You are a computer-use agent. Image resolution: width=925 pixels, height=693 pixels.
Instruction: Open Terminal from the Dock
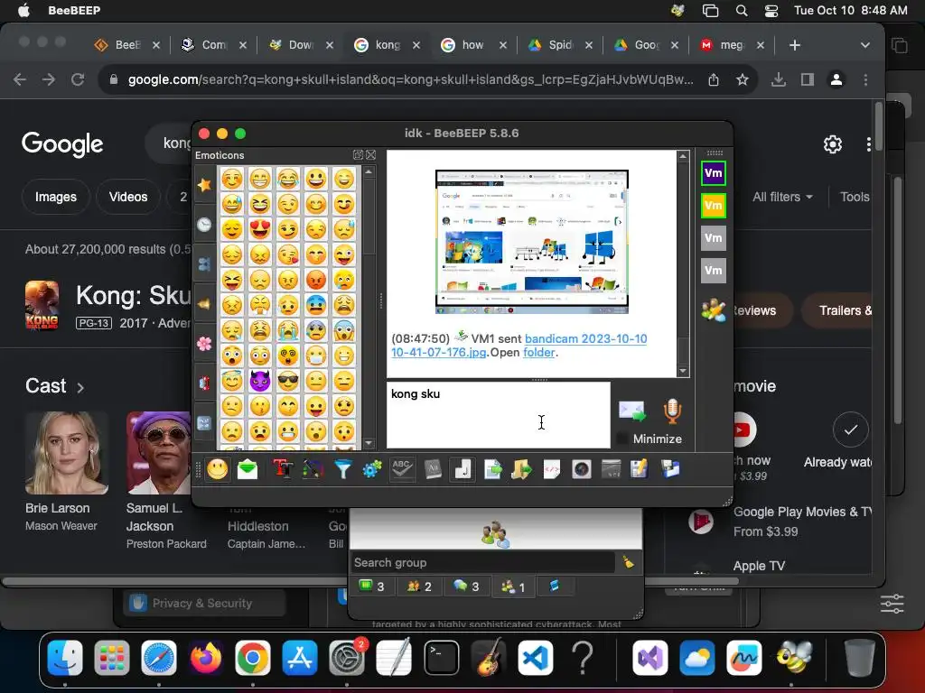(x=441, y=658)
